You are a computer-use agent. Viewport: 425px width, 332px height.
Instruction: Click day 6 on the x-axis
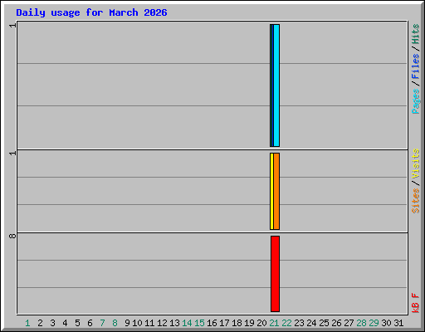pyautogui.click(x=90, y=323)
